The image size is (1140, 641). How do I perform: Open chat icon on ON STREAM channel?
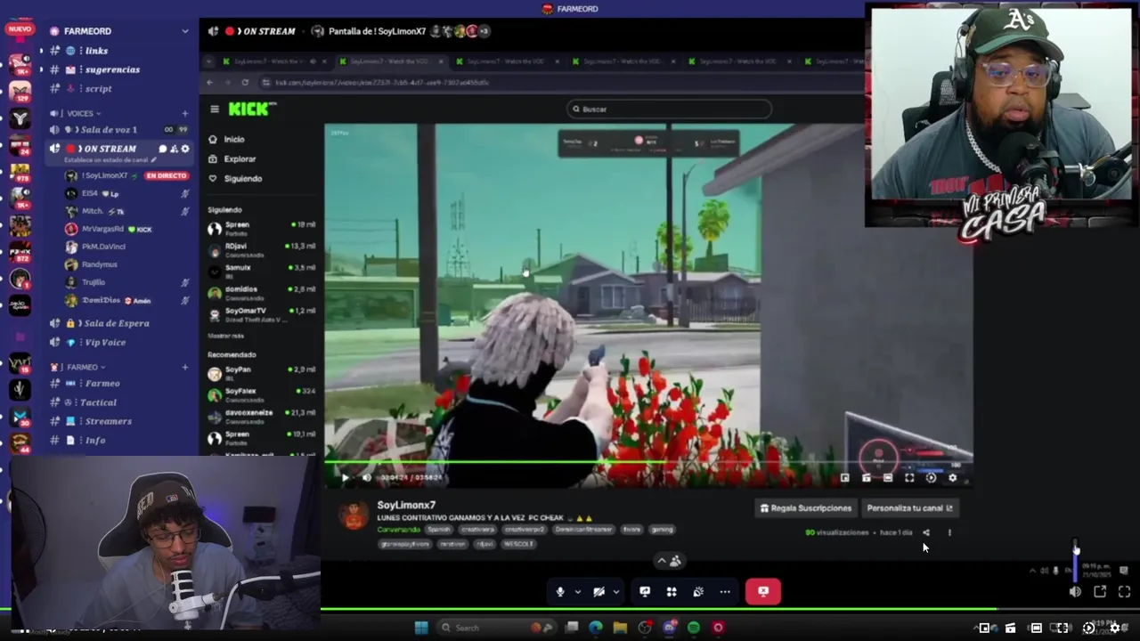(x=163, y=149)
